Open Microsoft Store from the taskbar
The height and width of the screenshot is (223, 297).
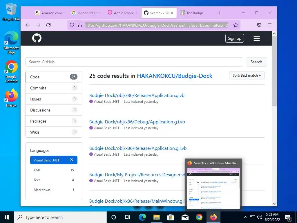(171, 217)
